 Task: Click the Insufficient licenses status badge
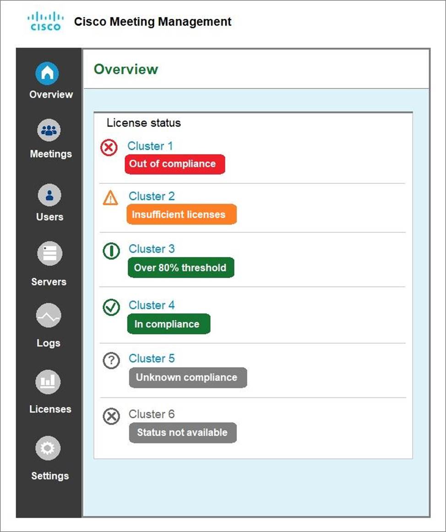[181, 214]
